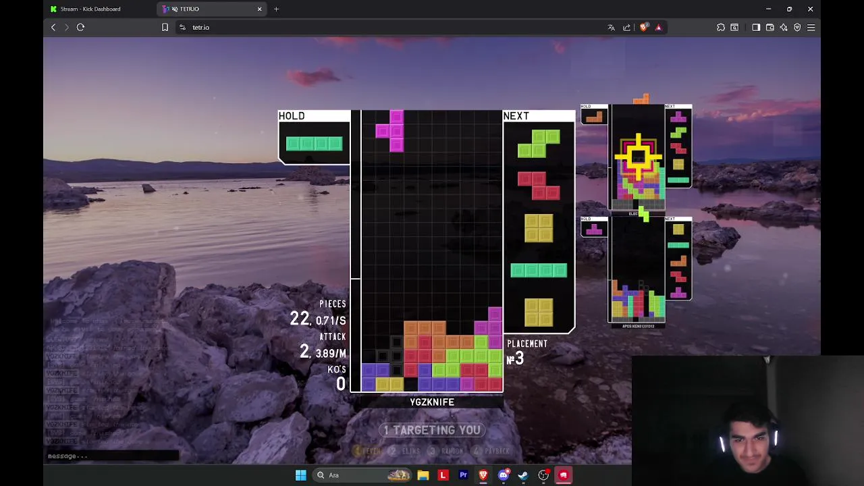Go back in browser history
Image resolution: width=864 pixels, height=486 pixels.
pyautogui.click(x=53, y=27)
